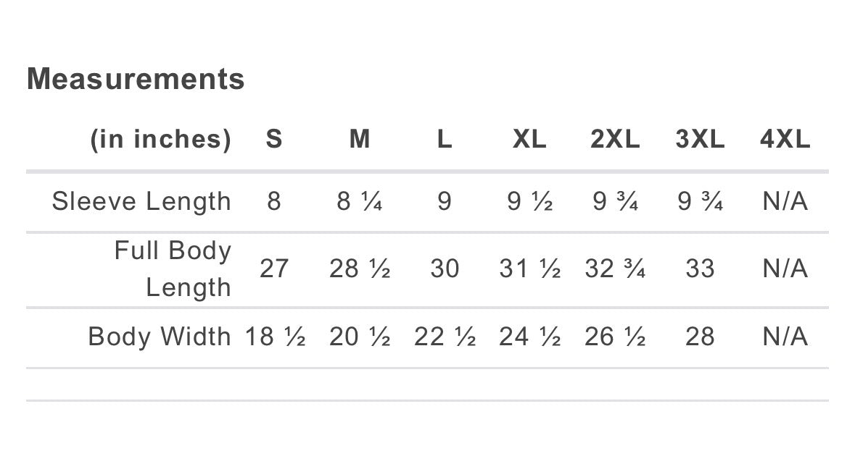Click the 2XL size column header
The width and height of the screenshot is (855, 456).
[x=615, y=138]
